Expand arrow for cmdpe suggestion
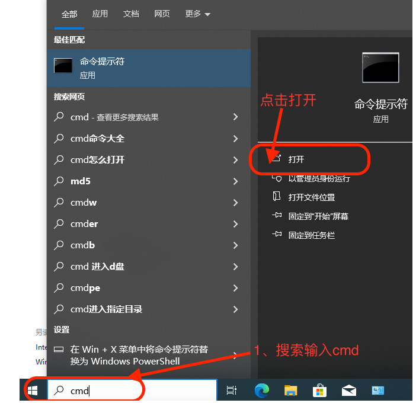This screenshot has width=416, height=403. point(235,288)
